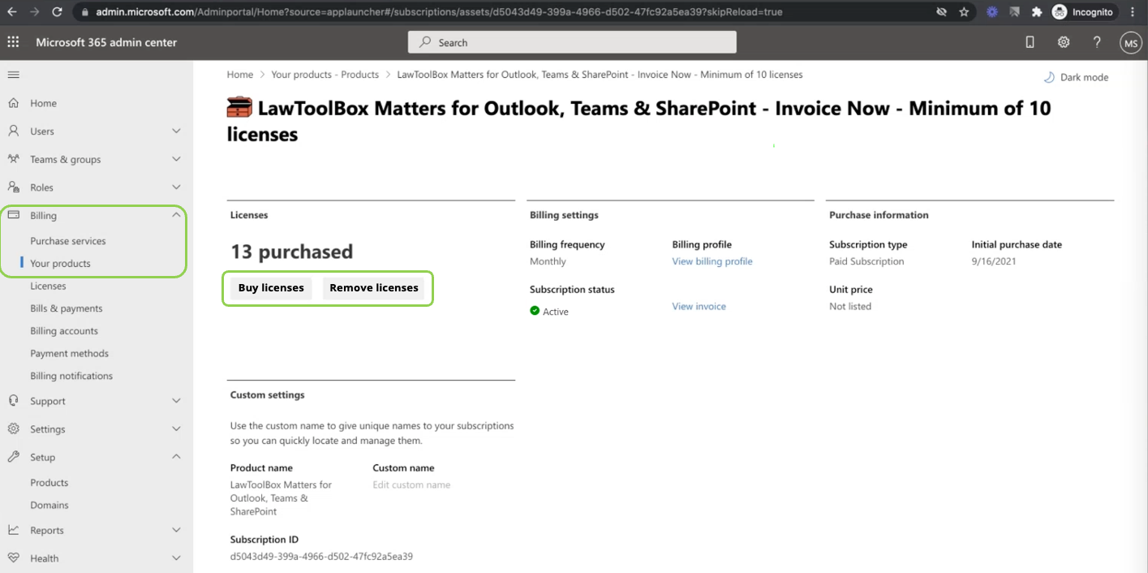
Task: Click the Teams & groups icon
Action: pyautogui.click(x=13, y=159)
